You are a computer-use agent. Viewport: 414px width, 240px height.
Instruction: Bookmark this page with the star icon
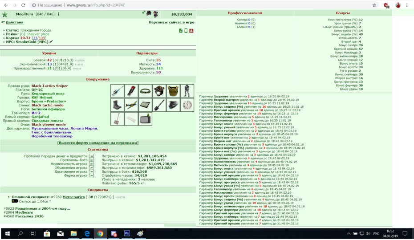point(374,5)
